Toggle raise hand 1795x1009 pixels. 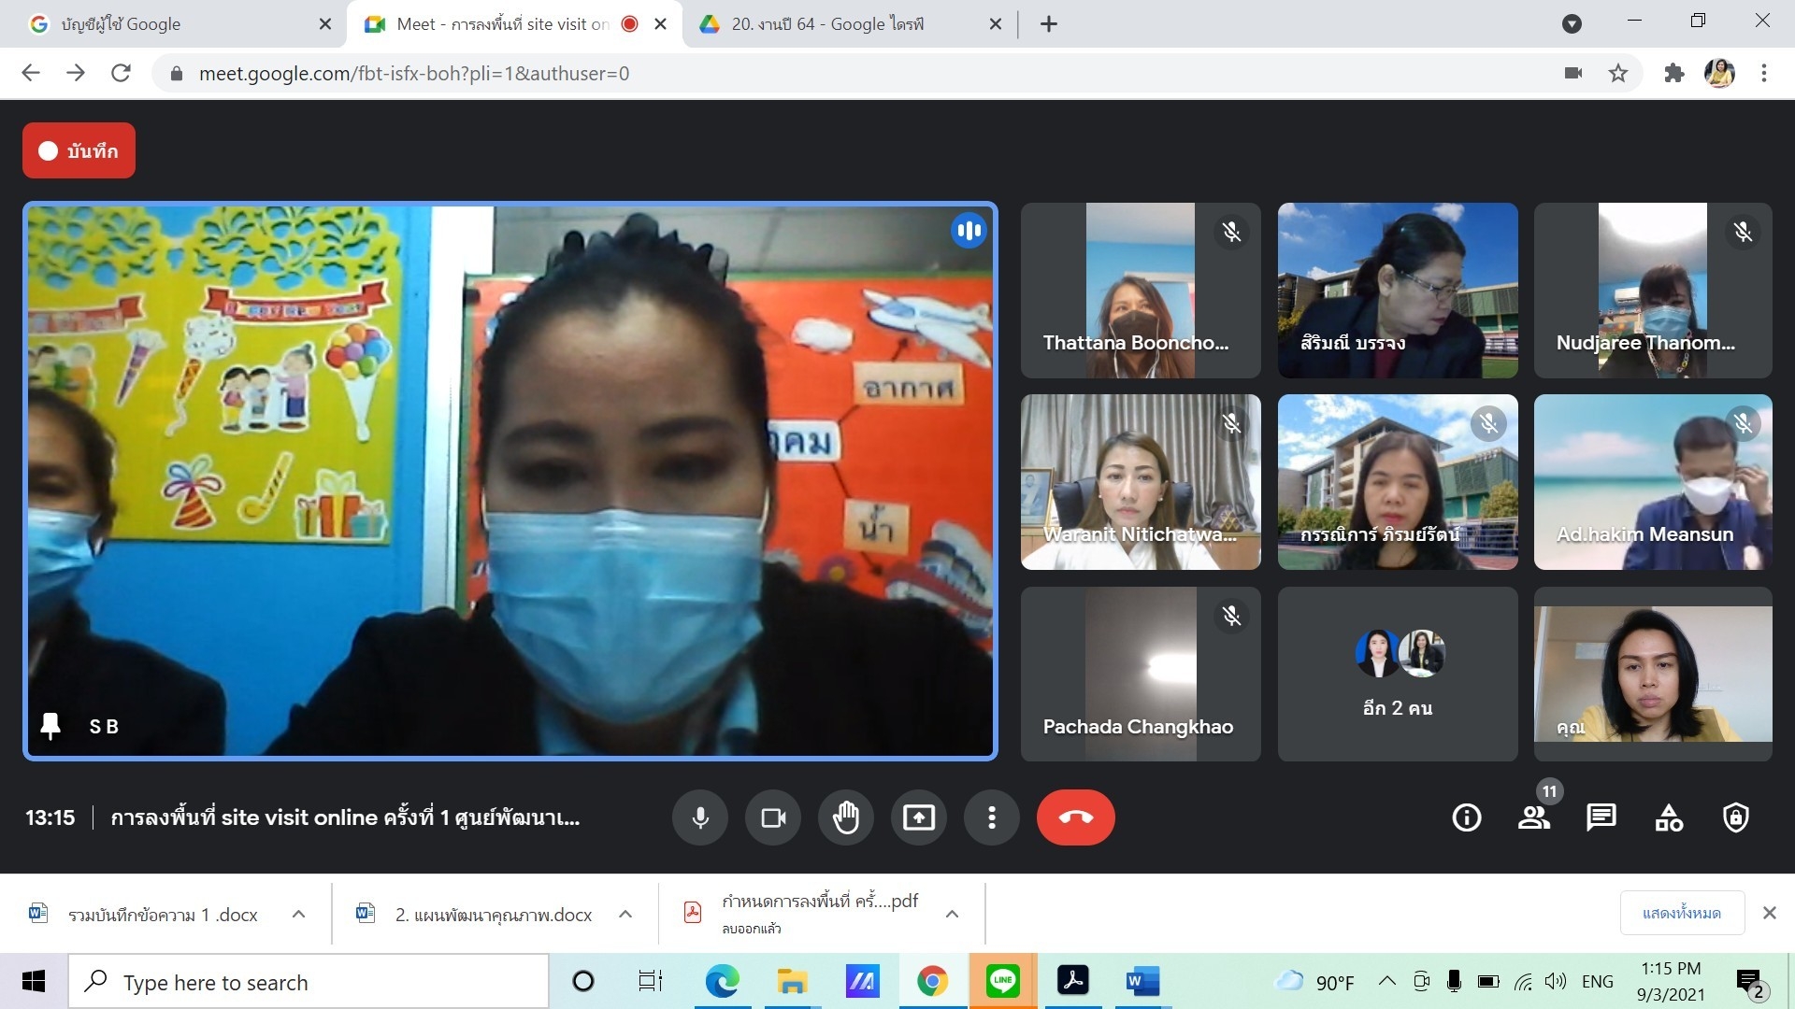(846, 817)
